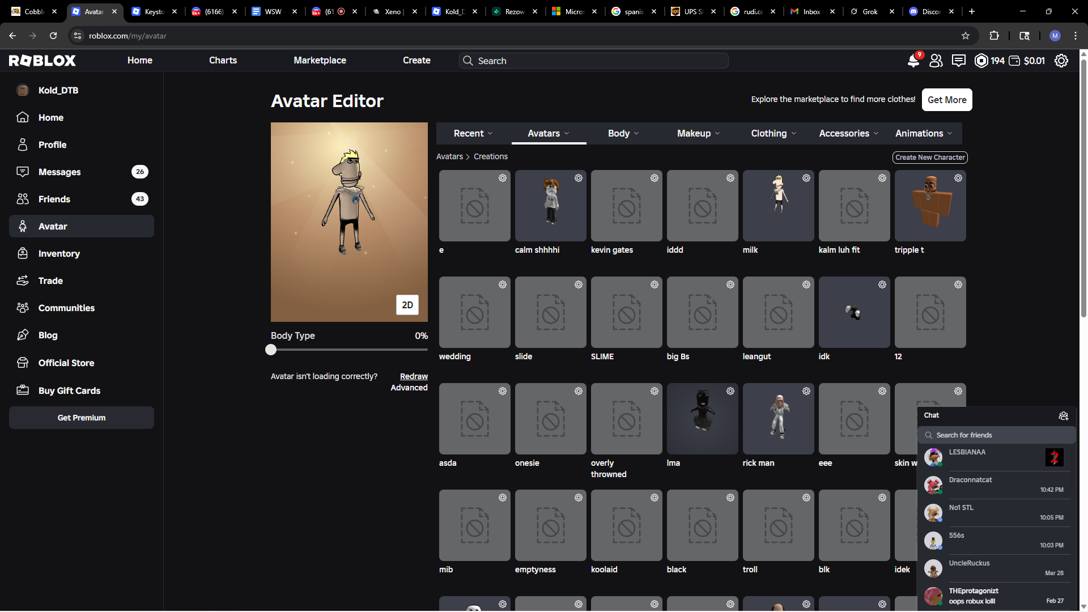
Task: Open chat with UncleRuckus
Action: coord(997,568)
